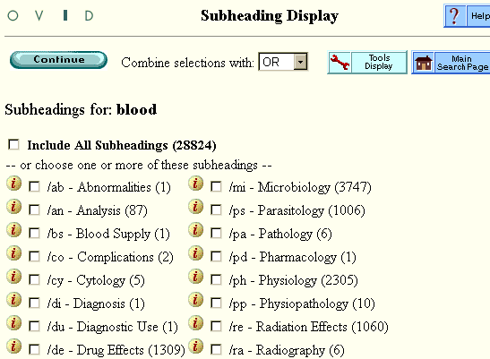
Task: Click info icon beside Microbiology
Action: [196, 184]
